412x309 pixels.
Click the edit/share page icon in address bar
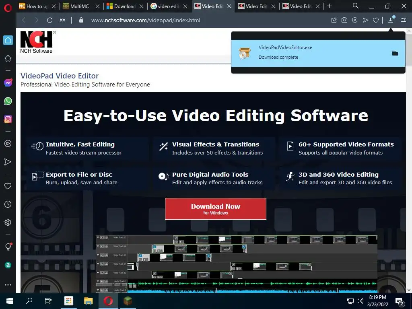pyautogui.click(x=334, y=20)
